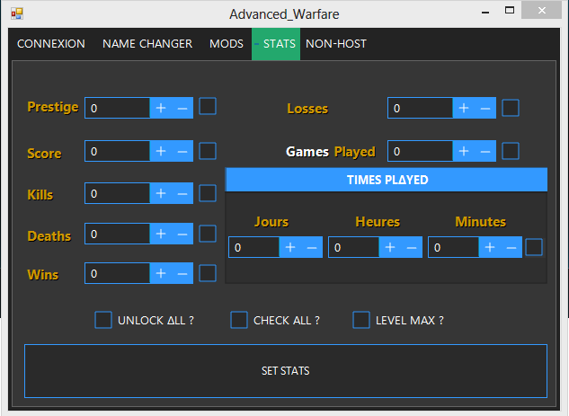Viewport: 569px width, 416px height.
Task: Increment the Prestige value with plus
Action: point(161,108)
